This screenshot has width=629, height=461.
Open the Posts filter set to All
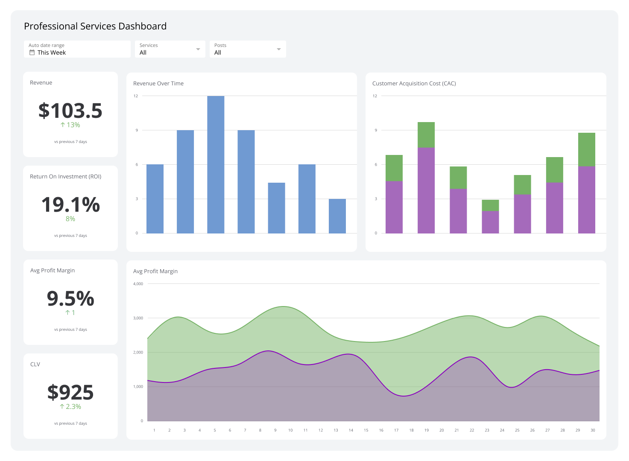pos(248,49)
